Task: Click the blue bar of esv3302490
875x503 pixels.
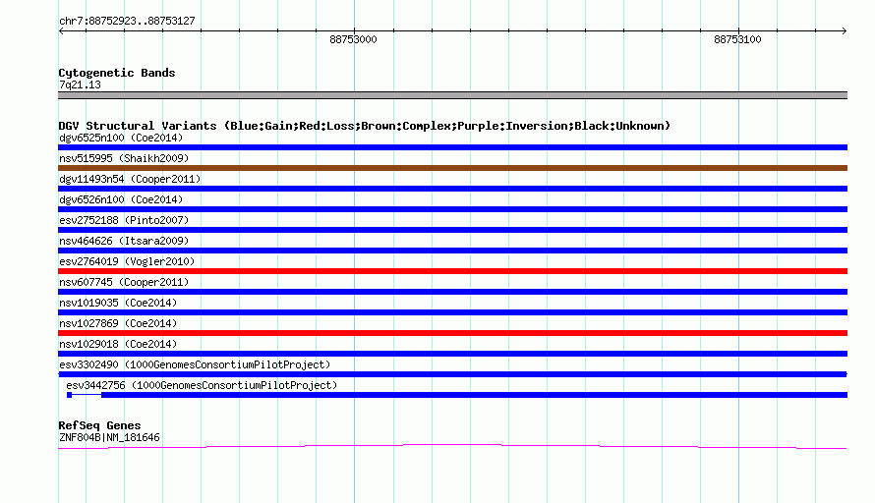Action: [x=452, y=374]
